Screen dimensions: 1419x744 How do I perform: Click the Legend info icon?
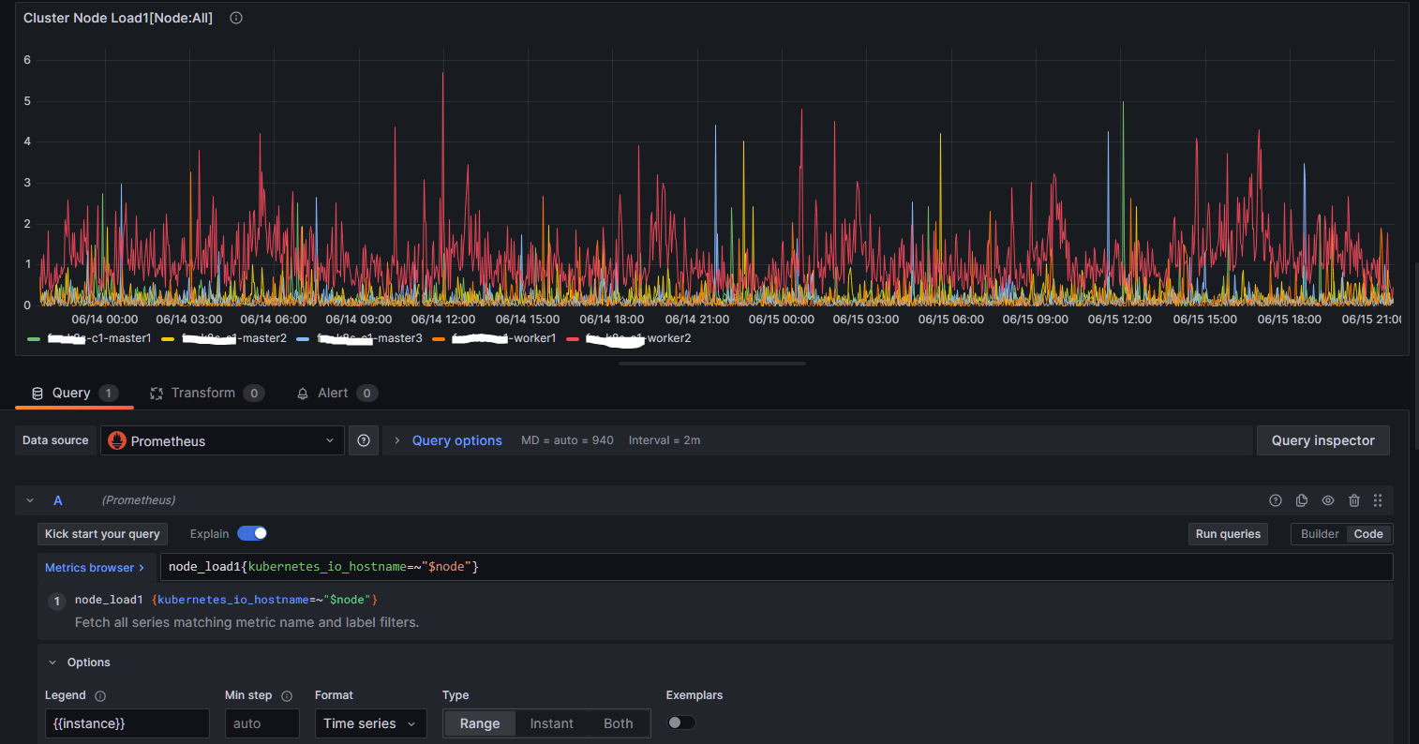pos(100,696)
